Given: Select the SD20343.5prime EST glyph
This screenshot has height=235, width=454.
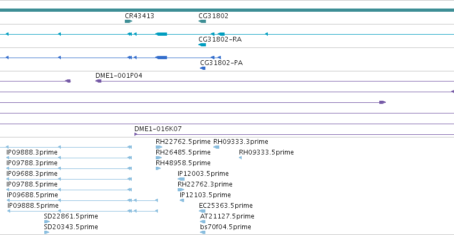Looking at the screenshot, I should pos(46,232).
